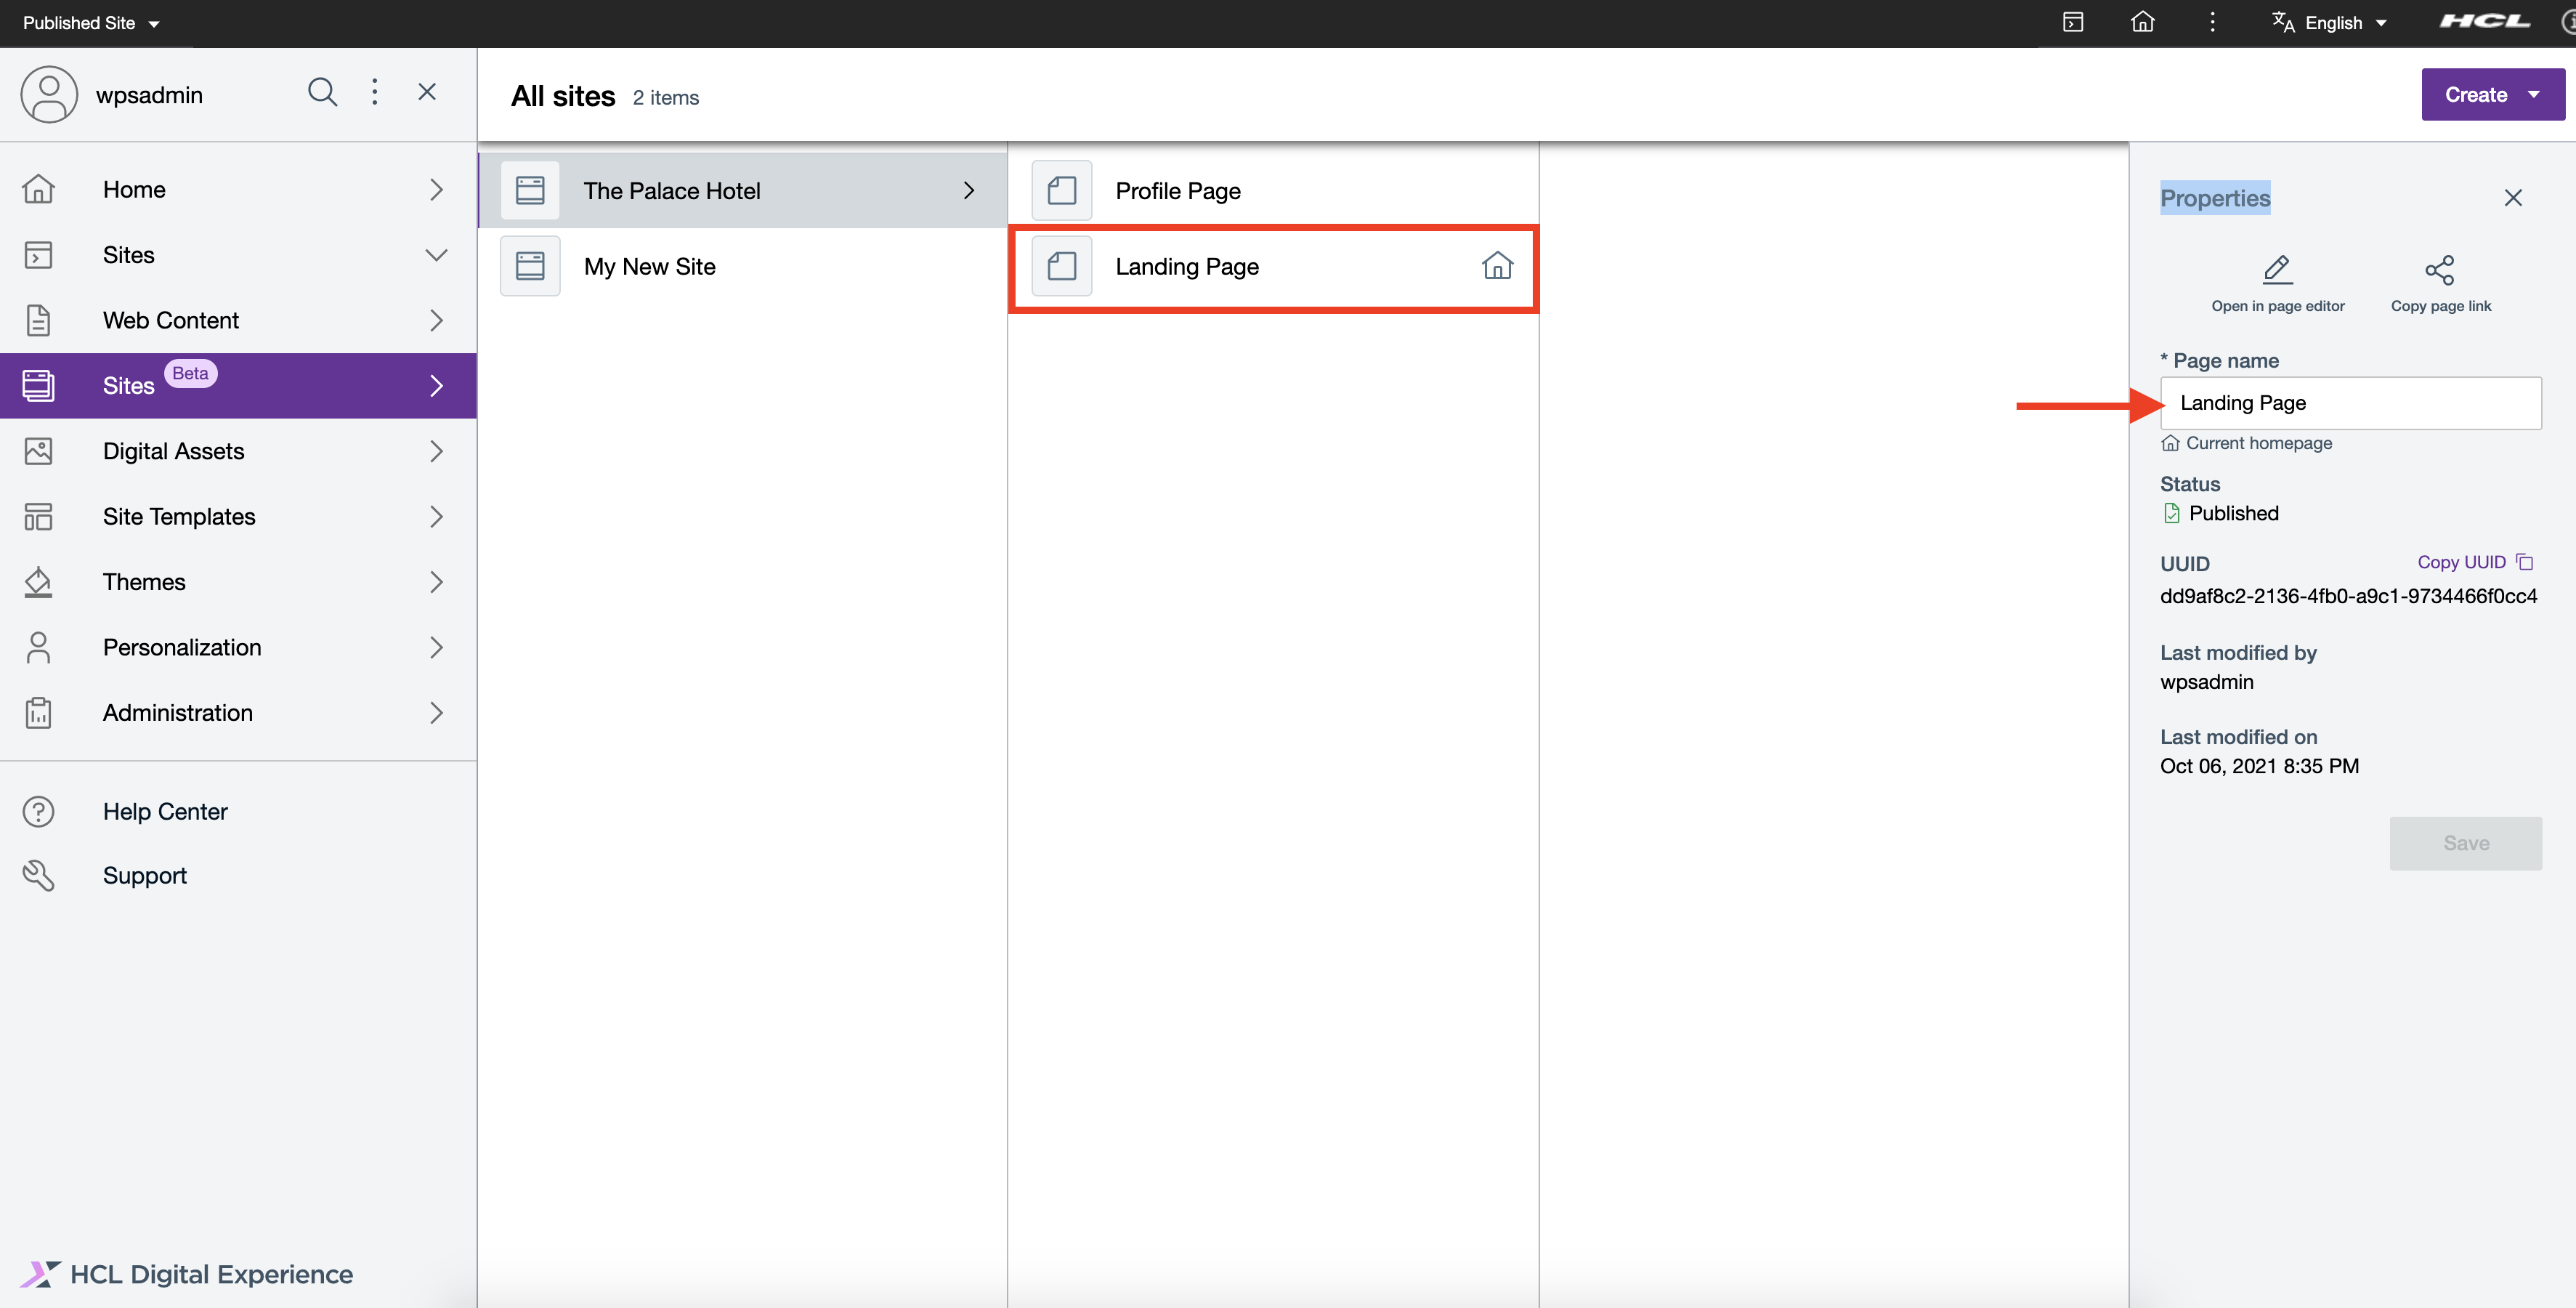Edit the Page name input field
This screenshot has width=2576, height=1308.
(x=2350, y=403)
